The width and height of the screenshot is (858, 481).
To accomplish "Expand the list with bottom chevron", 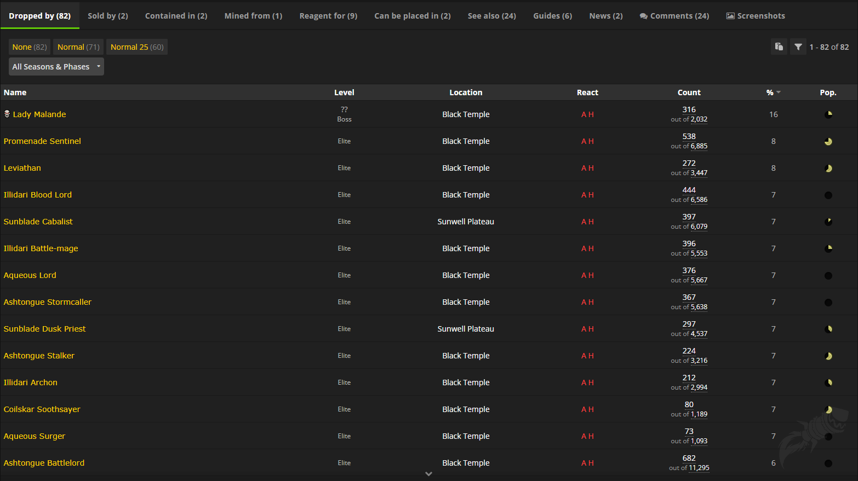I will 429,474.
